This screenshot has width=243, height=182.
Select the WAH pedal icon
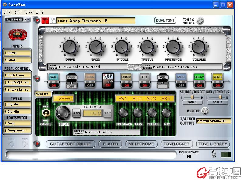tap(71, 80)
